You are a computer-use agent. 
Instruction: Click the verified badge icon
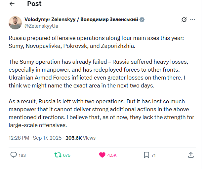(x=142, y=19)
